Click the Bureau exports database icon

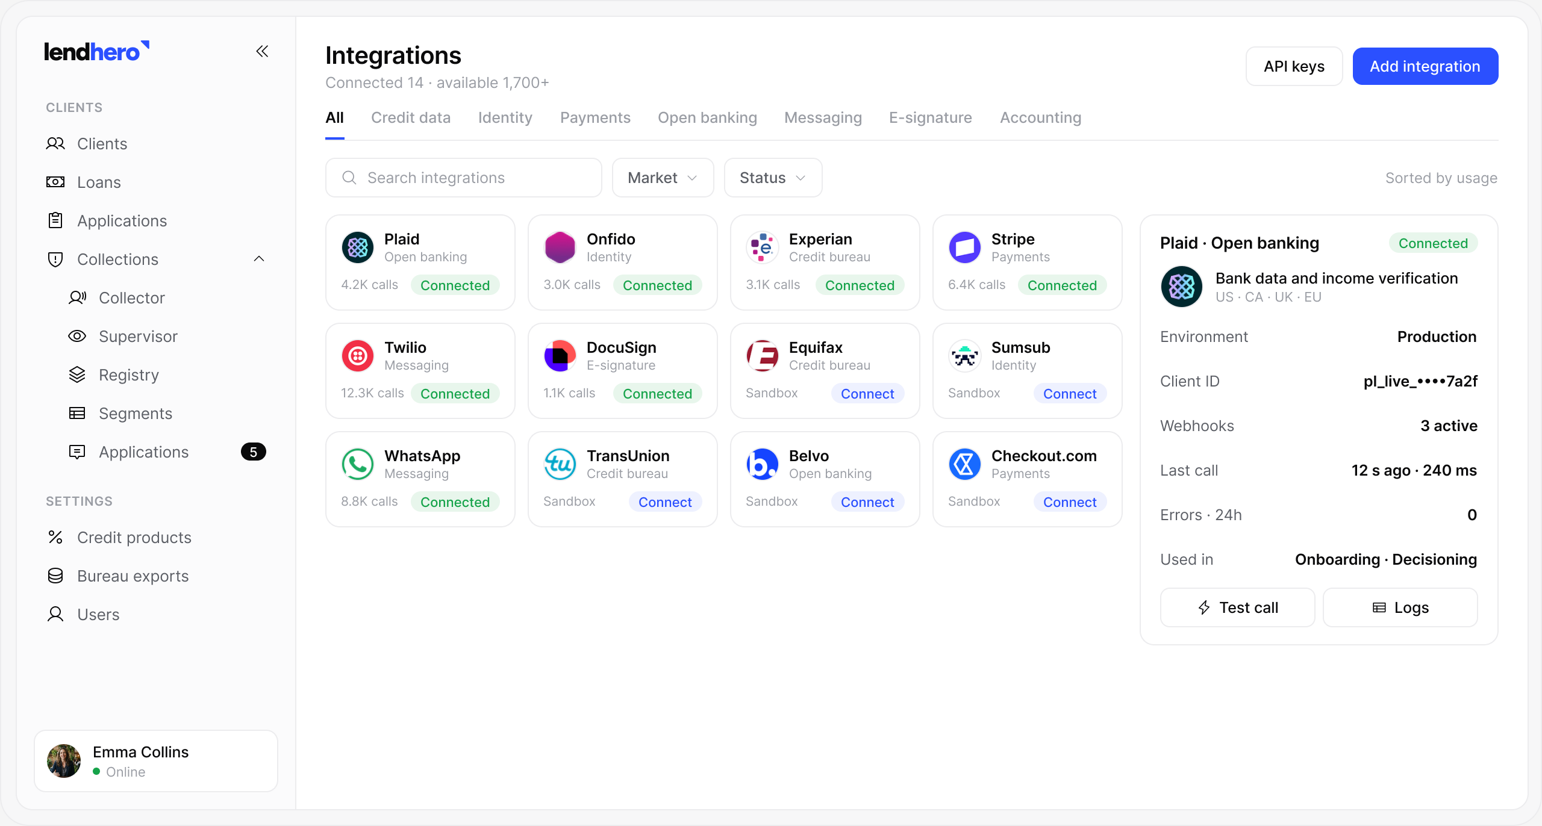click(55, 576)
